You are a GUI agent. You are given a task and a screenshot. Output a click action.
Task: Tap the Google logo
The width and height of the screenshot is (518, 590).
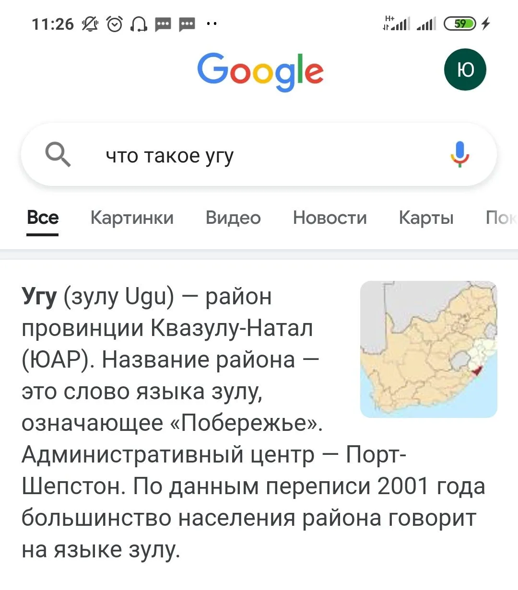pyautogui.click(x=260, y=71)
